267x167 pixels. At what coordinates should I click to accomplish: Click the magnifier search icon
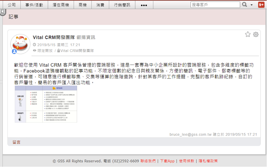tap(244, 5)
